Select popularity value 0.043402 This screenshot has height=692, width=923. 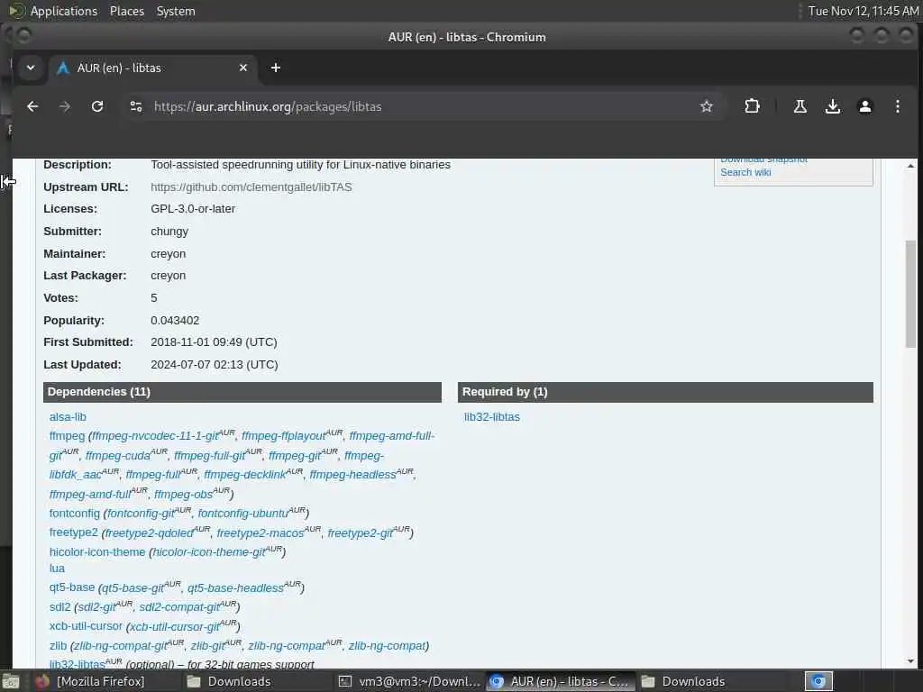pyautogui.click(x=175, y=321)
